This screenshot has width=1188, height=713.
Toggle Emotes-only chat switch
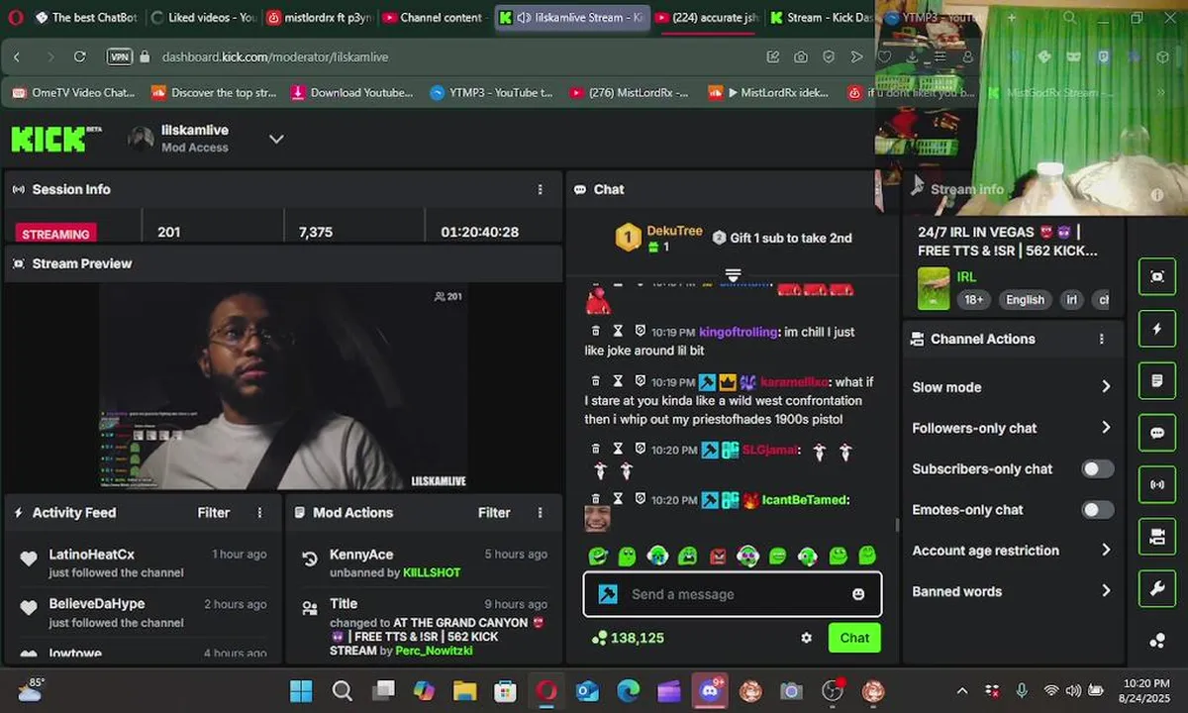[1097, 510]
